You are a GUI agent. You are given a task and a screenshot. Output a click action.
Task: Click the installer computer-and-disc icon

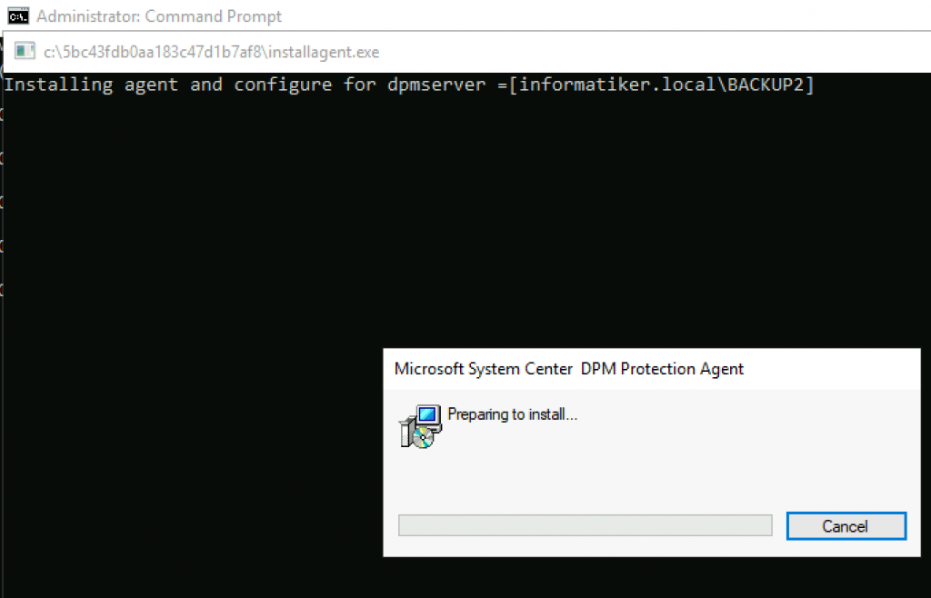[421, 426]
